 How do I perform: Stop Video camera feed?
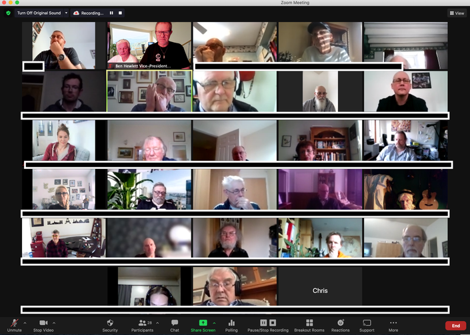pyautogui.click(x=43, y=323)
